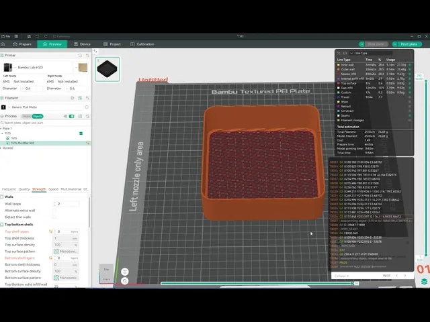Open the File menu
Viewport: 430px width, 322px height.
point(6,36)
